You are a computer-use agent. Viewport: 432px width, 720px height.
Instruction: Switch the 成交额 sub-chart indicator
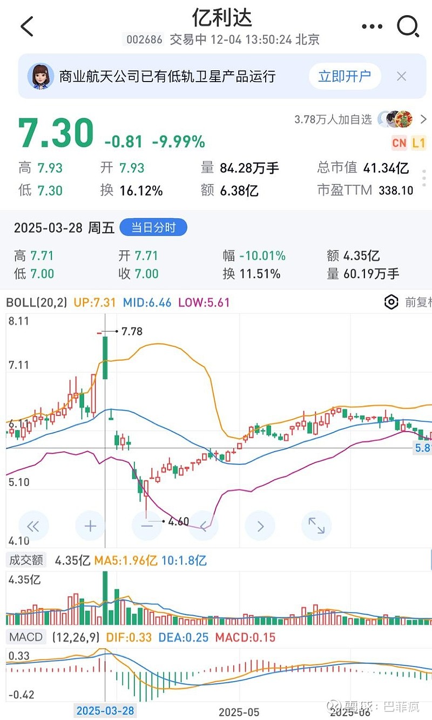26,560
